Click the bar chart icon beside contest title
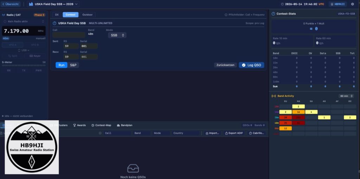 coord(31,4)
